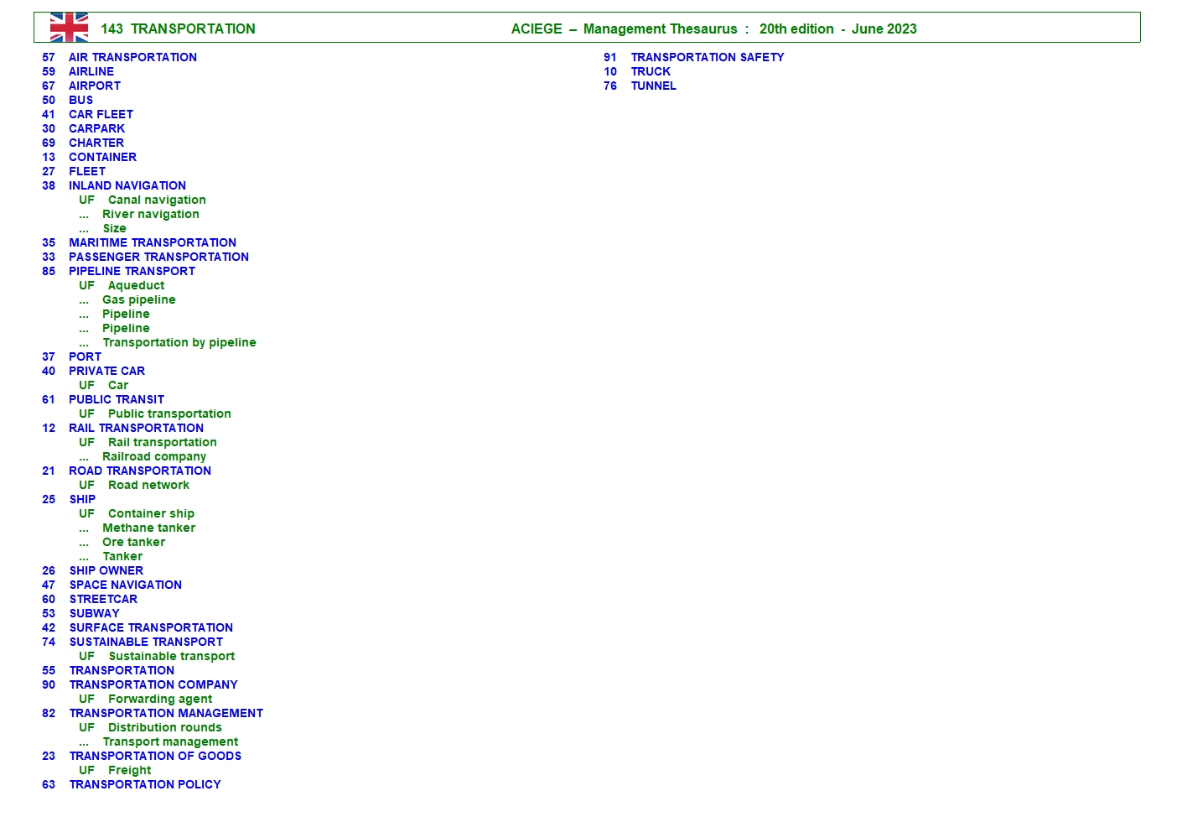Image resolution: width=1182 pixels, height=822 pixels.
Task: Click the 143 TRANSPORTATION header title
Action: pos(178,29)
